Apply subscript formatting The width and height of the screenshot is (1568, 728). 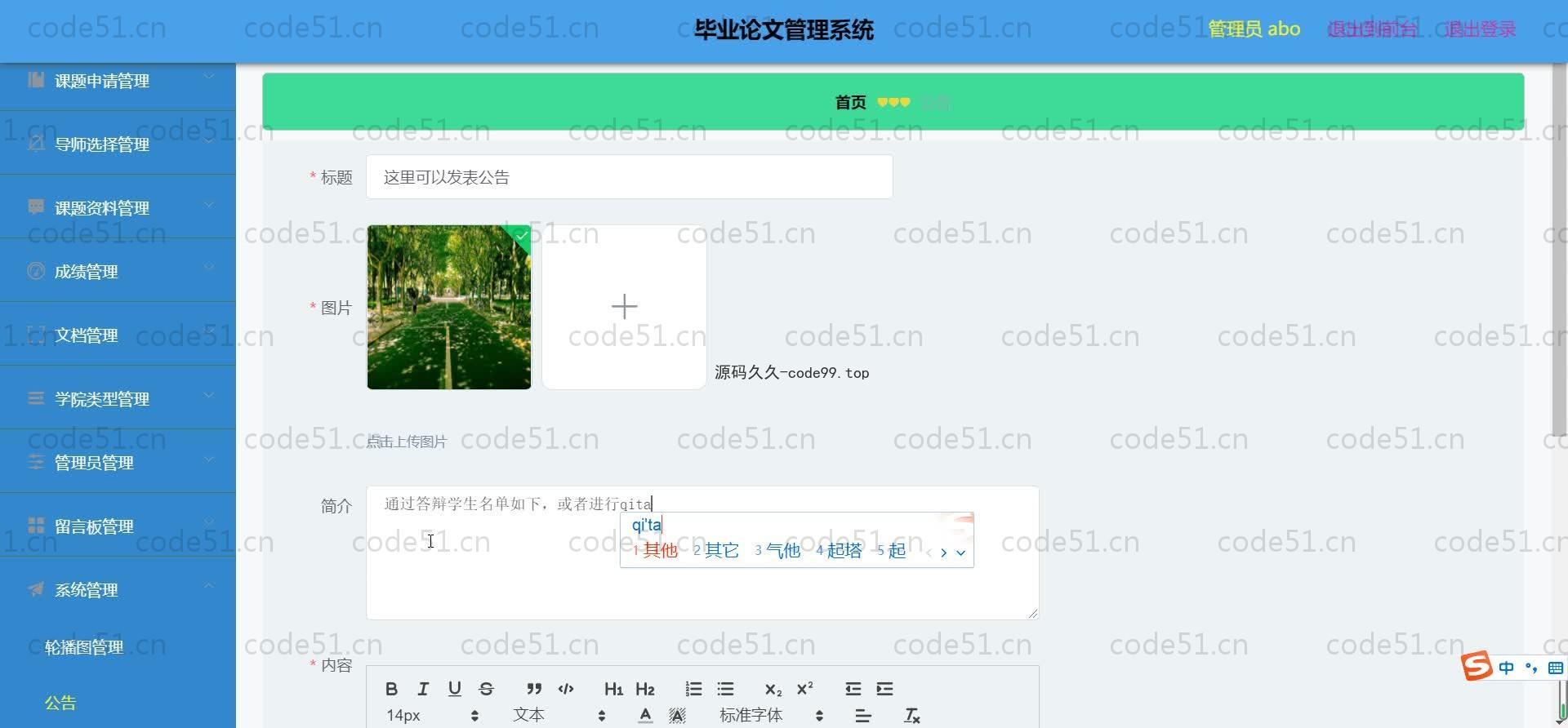click(x=773, y=690)
